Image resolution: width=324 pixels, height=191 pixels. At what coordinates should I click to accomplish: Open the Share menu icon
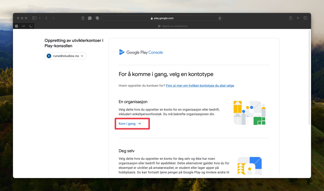click(x=291, y=18)
